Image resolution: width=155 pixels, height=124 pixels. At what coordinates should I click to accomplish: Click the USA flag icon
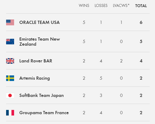pos(10,22)
